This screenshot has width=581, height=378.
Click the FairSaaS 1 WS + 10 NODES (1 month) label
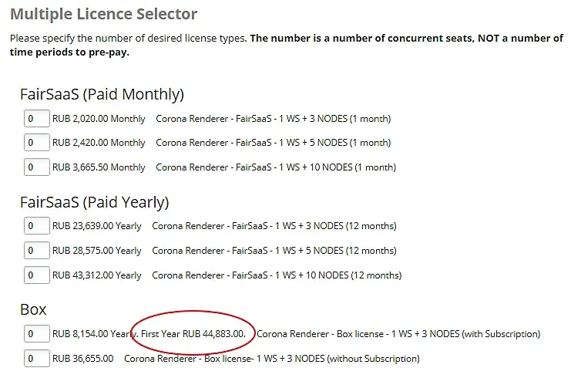coord(276,167)
